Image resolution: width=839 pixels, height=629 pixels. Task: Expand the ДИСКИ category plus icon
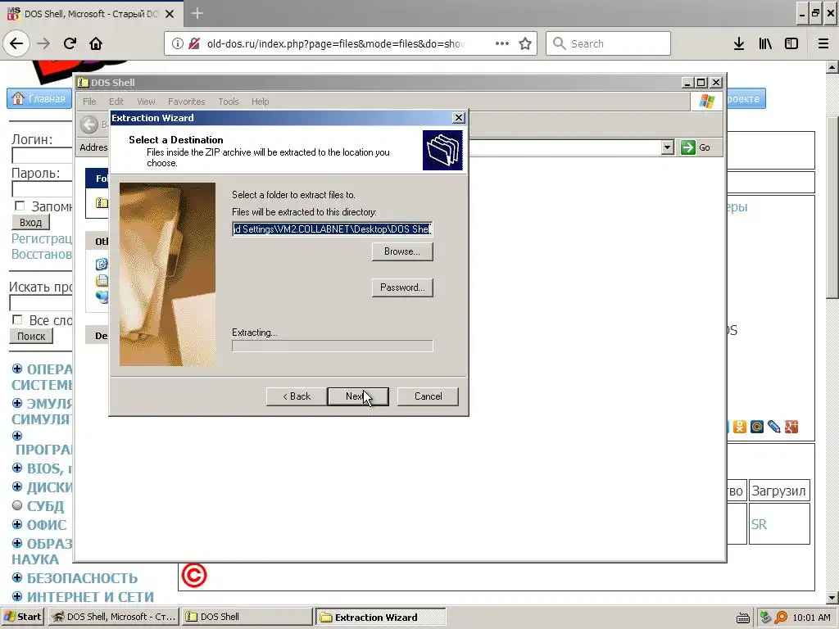point(17,486)
